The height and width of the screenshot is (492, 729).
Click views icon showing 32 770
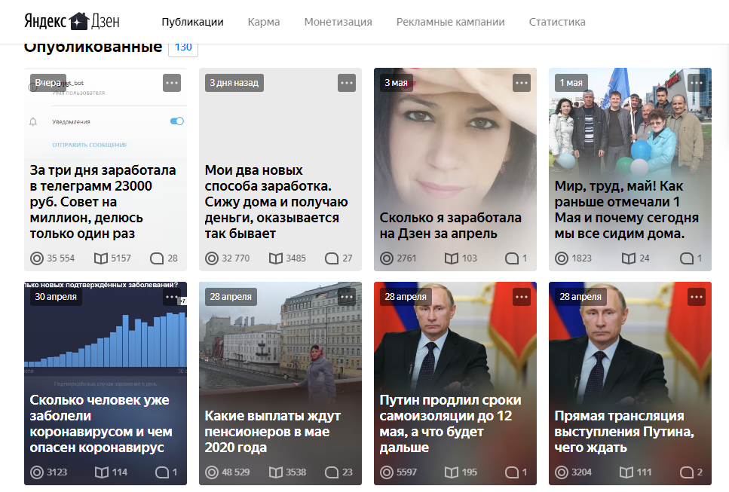click(x=212, y=258)
